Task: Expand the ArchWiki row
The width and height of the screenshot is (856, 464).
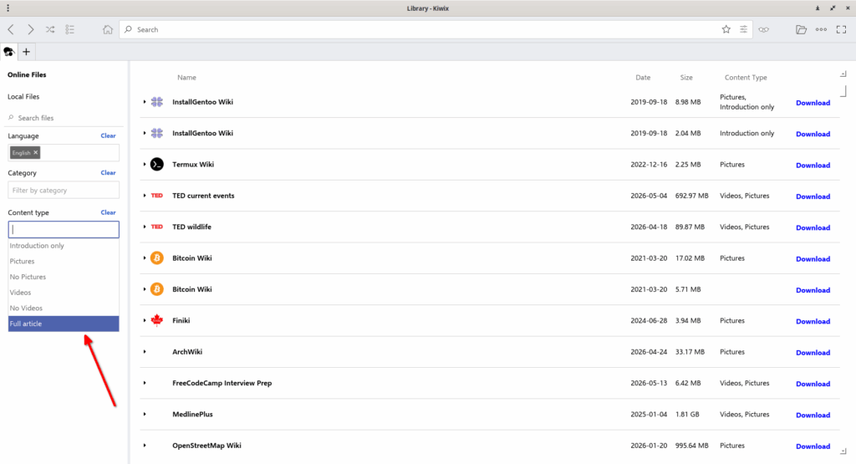Action: 145,351
